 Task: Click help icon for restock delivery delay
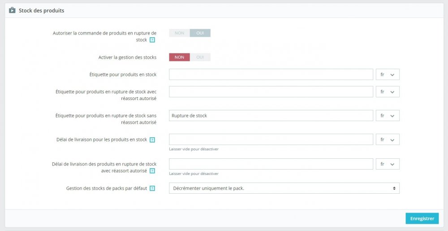[152, 171]
